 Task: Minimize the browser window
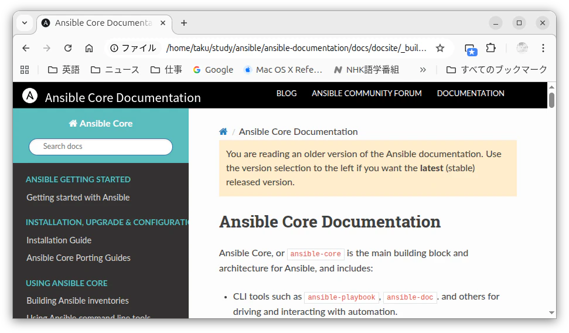[496, 23]
